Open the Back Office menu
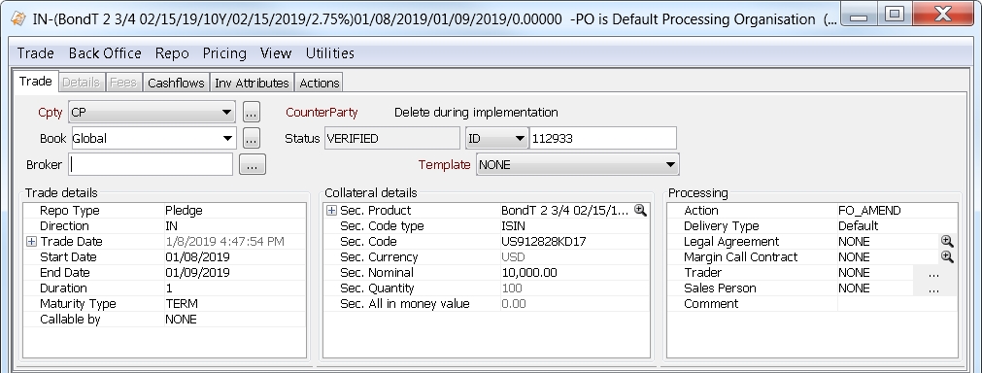The image size is (982, 373). [x=105, y=53]
